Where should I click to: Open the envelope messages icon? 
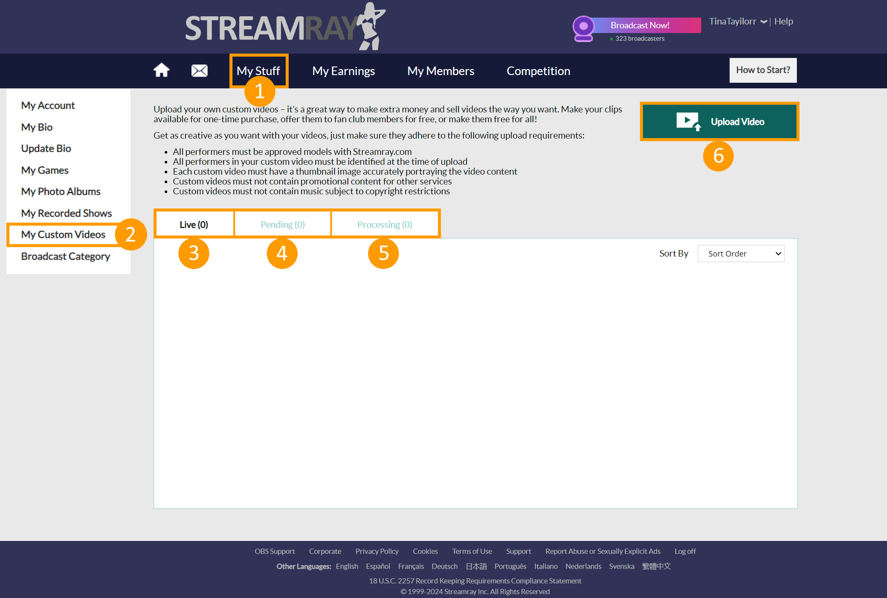pos(199,70)
